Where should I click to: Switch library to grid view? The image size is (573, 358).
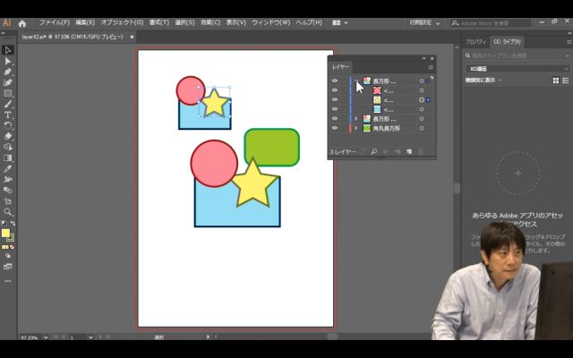(555, 81)
